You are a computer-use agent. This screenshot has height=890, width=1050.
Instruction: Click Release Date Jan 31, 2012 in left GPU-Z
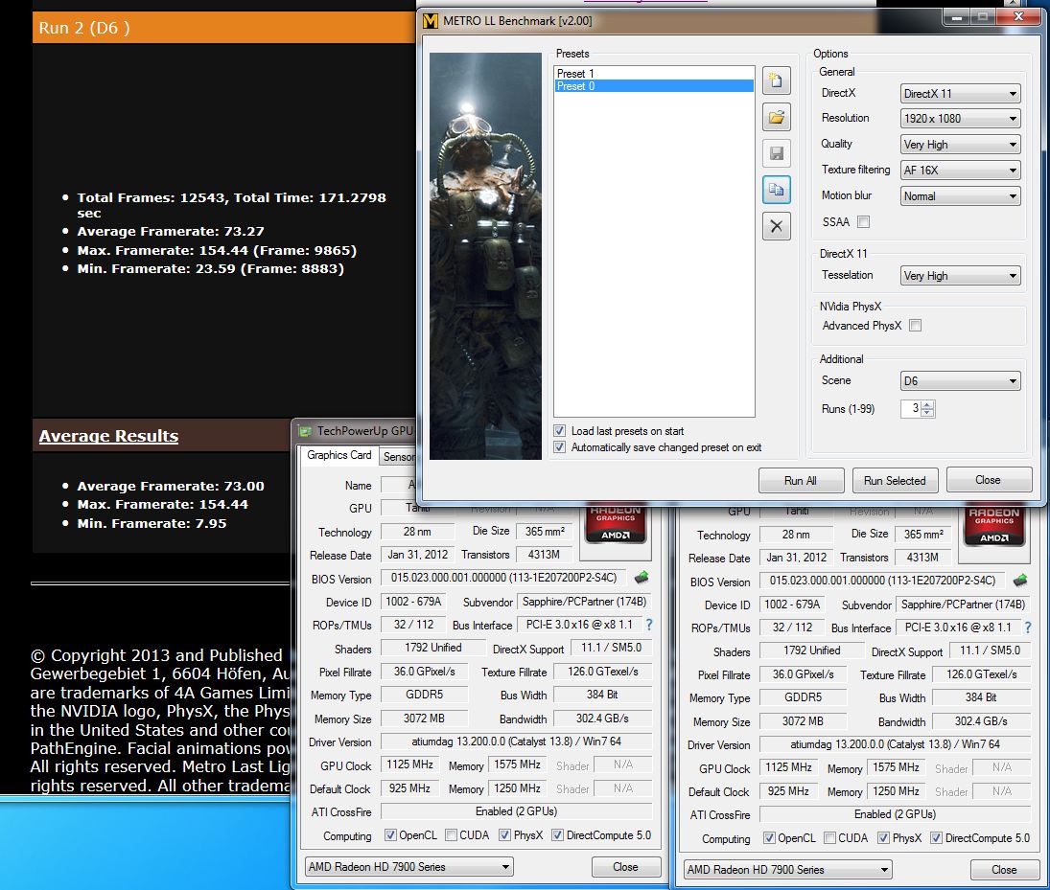tap(417, 555)
